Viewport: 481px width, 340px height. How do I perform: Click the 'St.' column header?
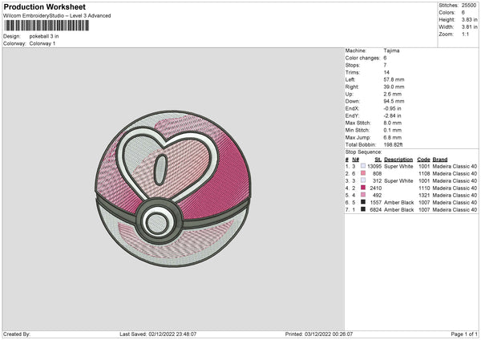[378, 160]
